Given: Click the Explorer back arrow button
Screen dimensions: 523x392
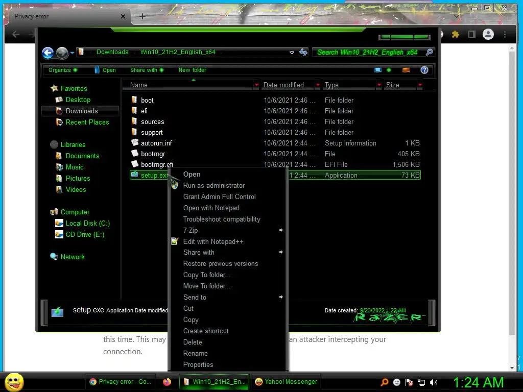Looking at the screenshot, I should click(x=47, y=53).
